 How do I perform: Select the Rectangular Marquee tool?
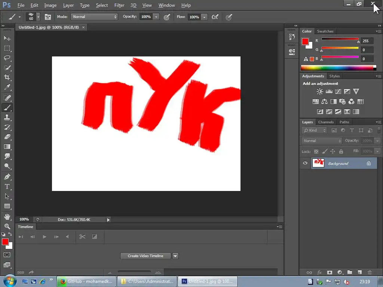point(7,48)
